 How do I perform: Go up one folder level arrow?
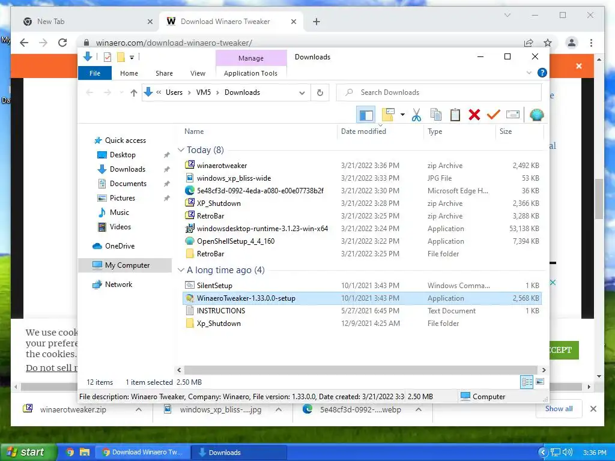(134, 92)
